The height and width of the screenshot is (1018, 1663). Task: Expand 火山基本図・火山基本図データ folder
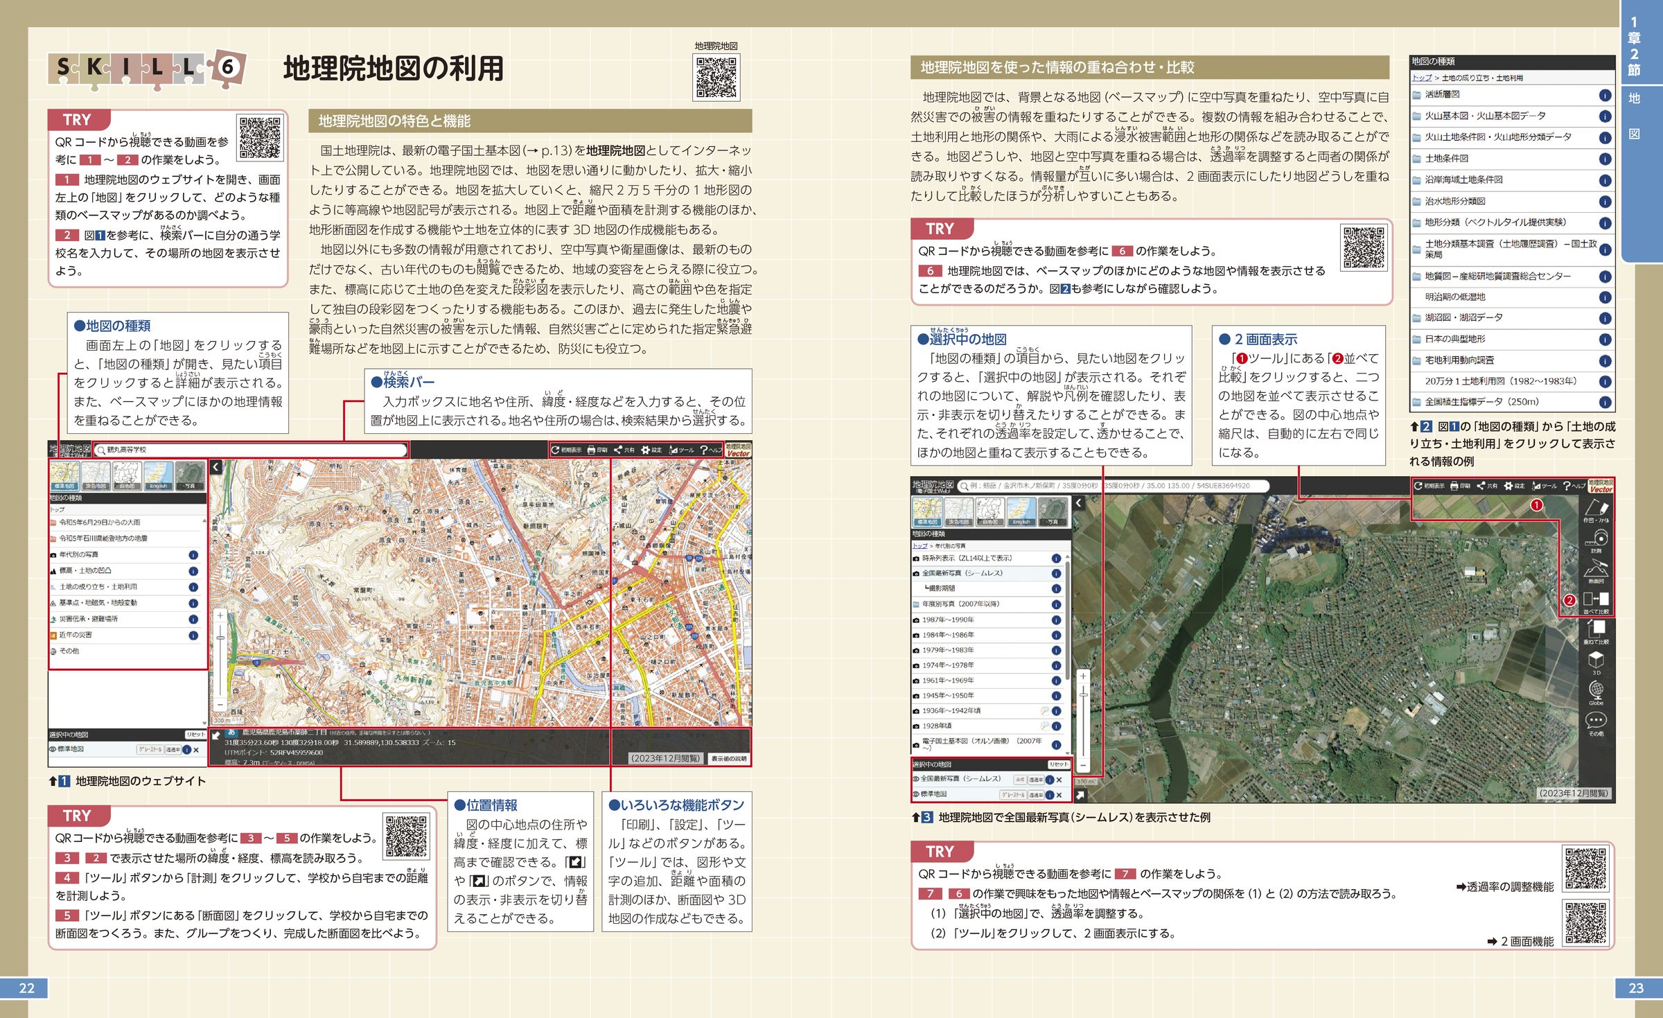[1512, 116]
